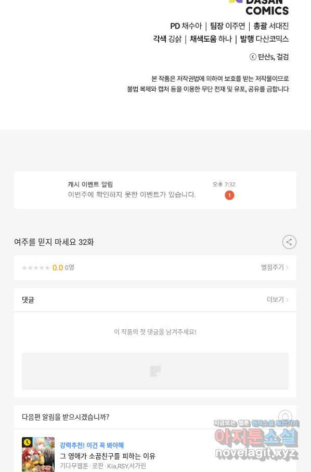Tap the 0.0 rating score
This screenshot has height=472, width=311.
click(x=57, y=268)
